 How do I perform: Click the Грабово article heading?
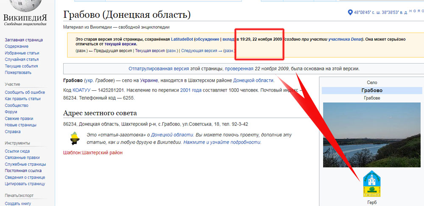pos(127,14)
